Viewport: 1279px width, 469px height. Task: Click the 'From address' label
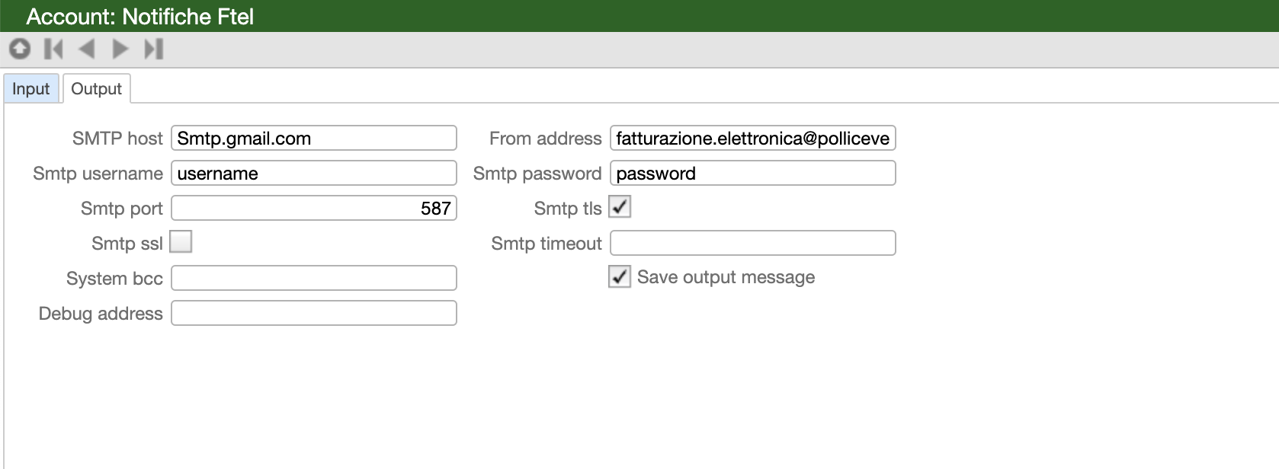pos(546,139)
